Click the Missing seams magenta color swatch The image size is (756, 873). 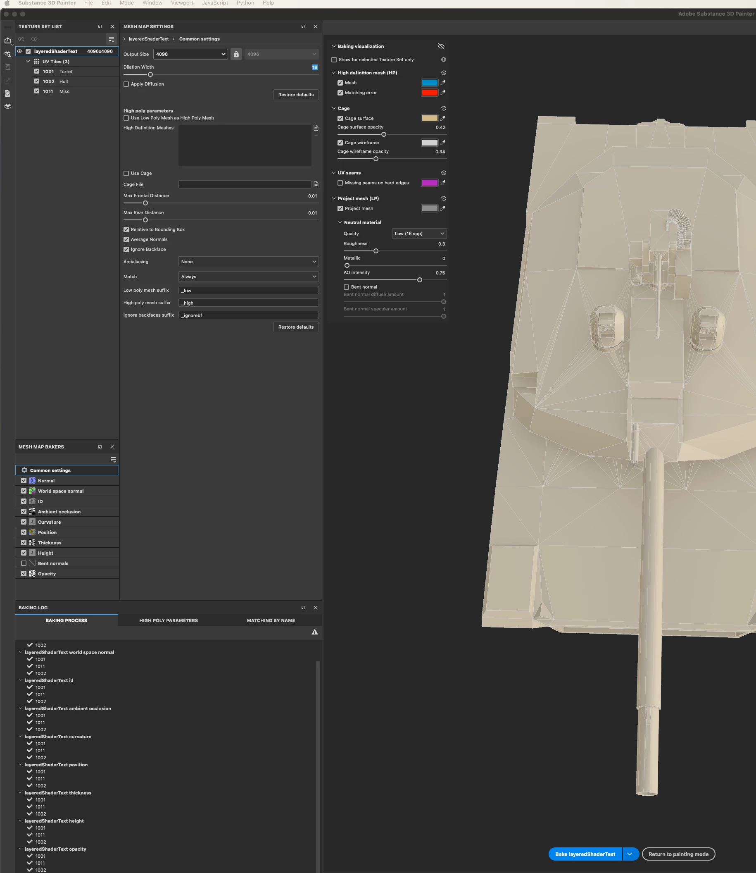(430, 183)
